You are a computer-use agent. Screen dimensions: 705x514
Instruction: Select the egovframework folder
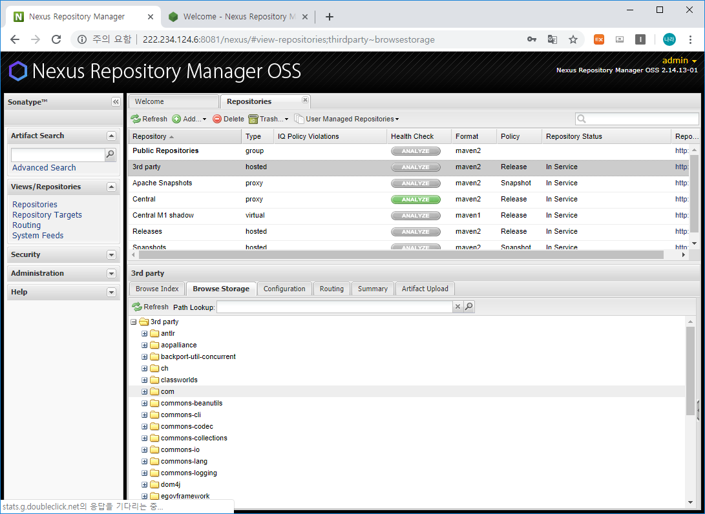click(x=185, y=496)
